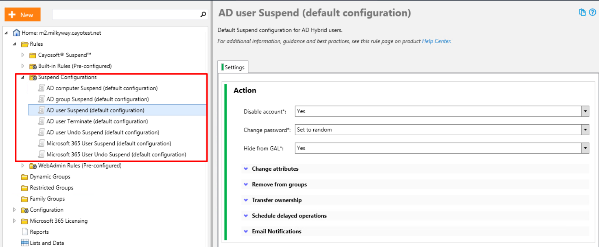Expand Built-in Rules (Pre-configured)
Viewport: 599px width, 247px height.
22,66
